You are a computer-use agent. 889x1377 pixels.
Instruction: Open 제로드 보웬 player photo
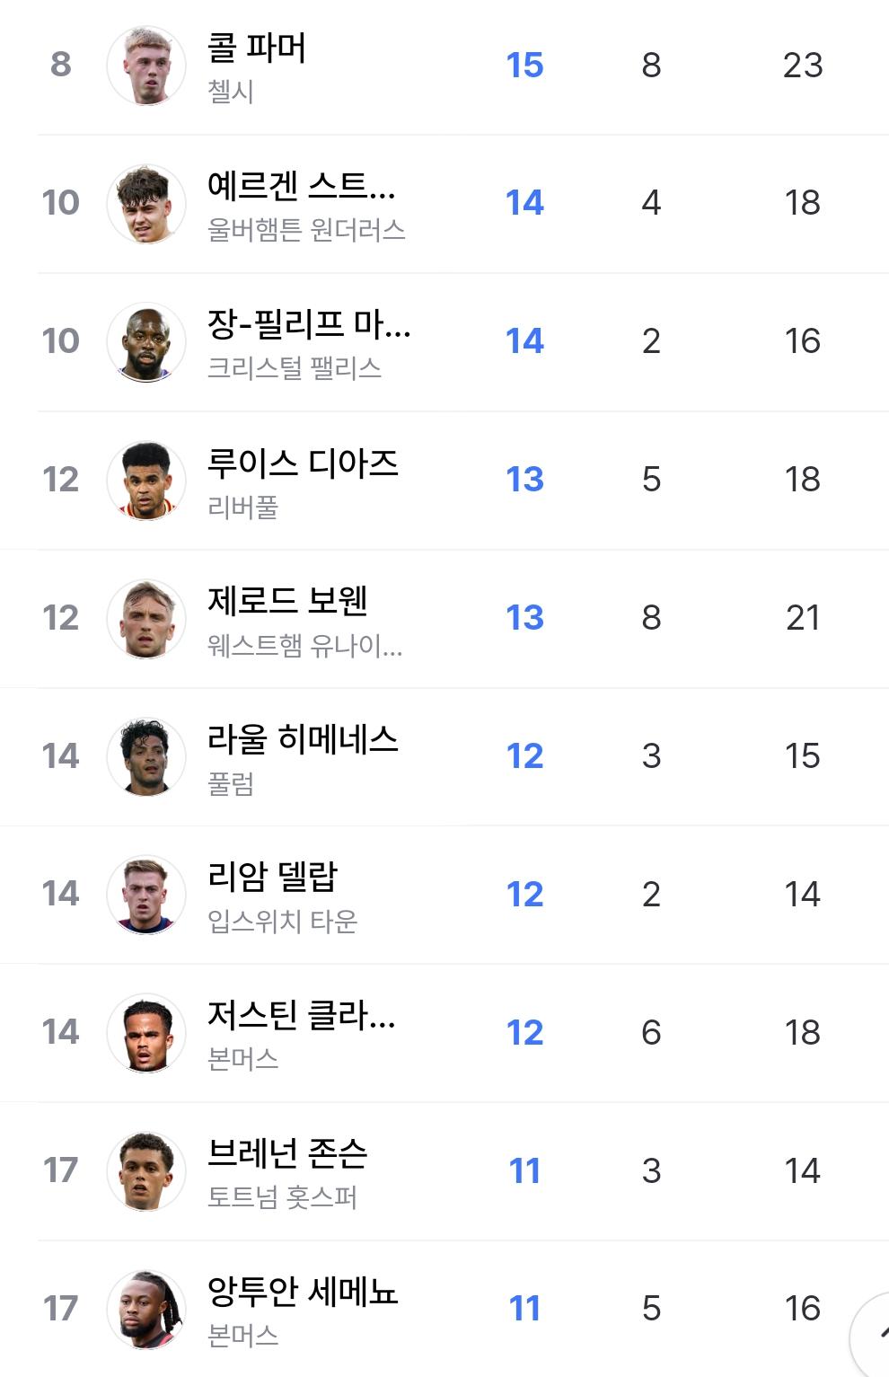[146, 619]
